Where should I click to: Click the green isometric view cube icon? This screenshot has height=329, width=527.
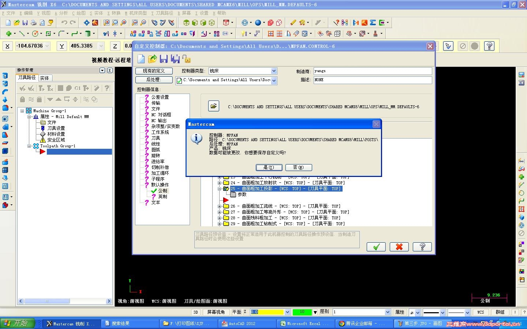(186, 23)
